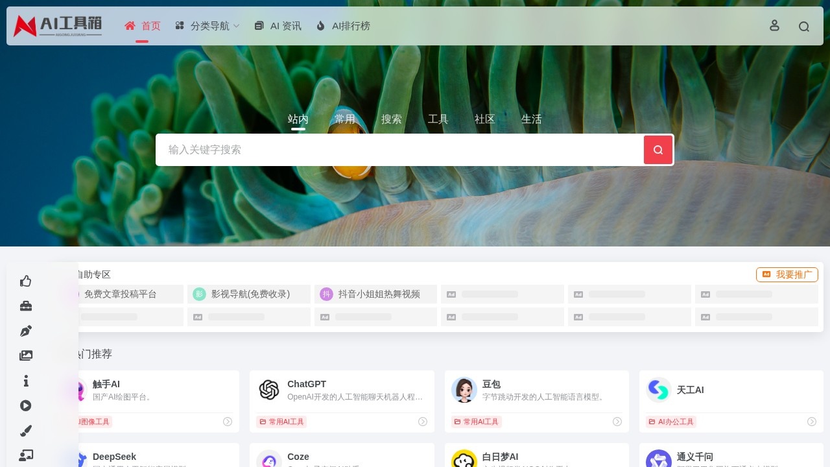This screenshot has height=467, width=830.
Task: Expand the 豆包 card arrow
Action: click(617, 422)
